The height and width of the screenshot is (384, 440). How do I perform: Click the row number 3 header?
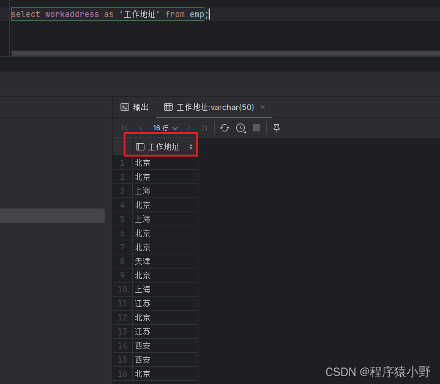pyautogui.click(x=122, y=191)
